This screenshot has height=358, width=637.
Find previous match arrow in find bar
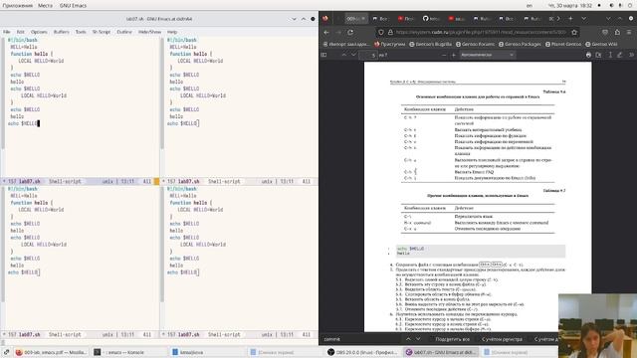click(x=408, y=339)
